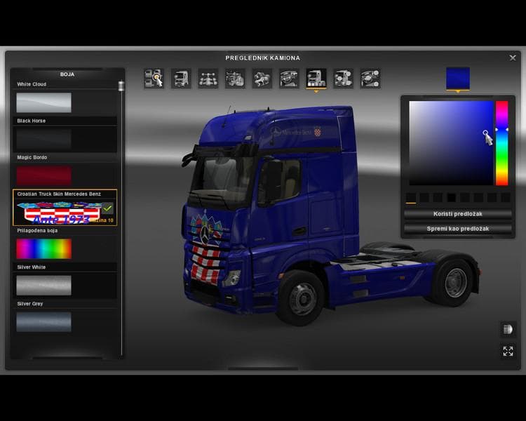Click the Black Horse label
The image size is (526, 421).
tap(31, 121)
